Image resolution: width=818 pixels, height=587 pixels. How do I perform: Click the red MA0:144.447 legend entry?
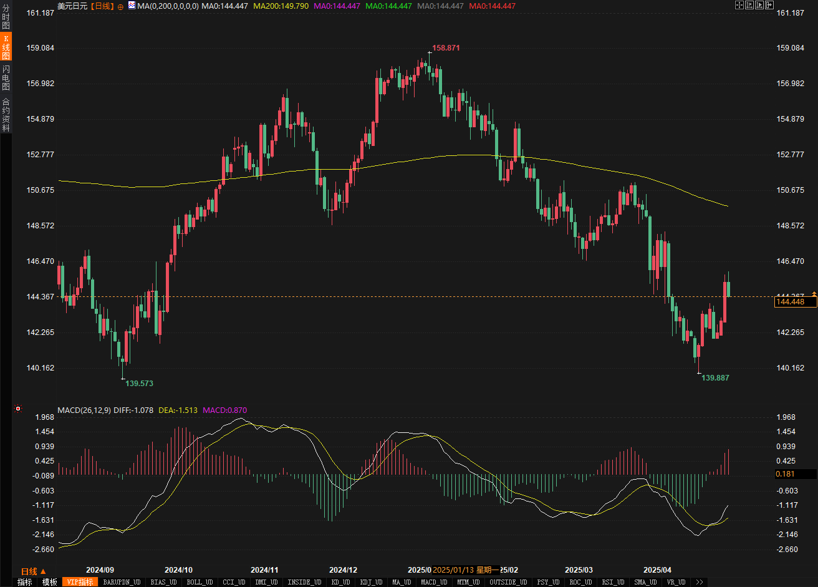[492, 6]
